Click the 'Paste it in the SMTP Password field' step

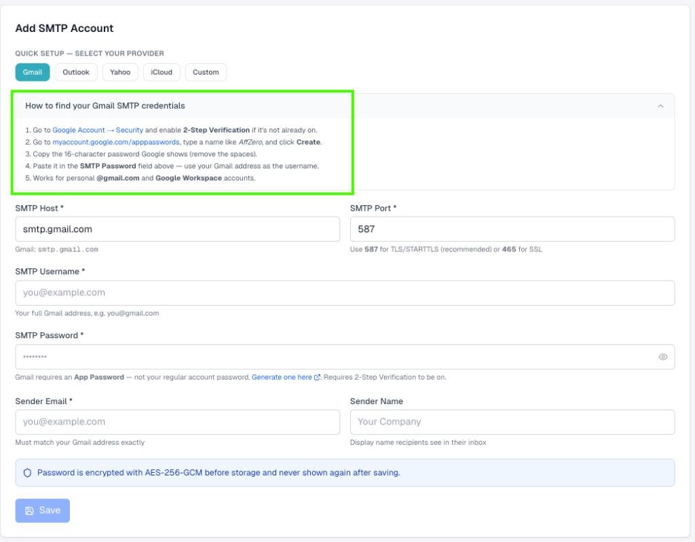pos(172,166)
